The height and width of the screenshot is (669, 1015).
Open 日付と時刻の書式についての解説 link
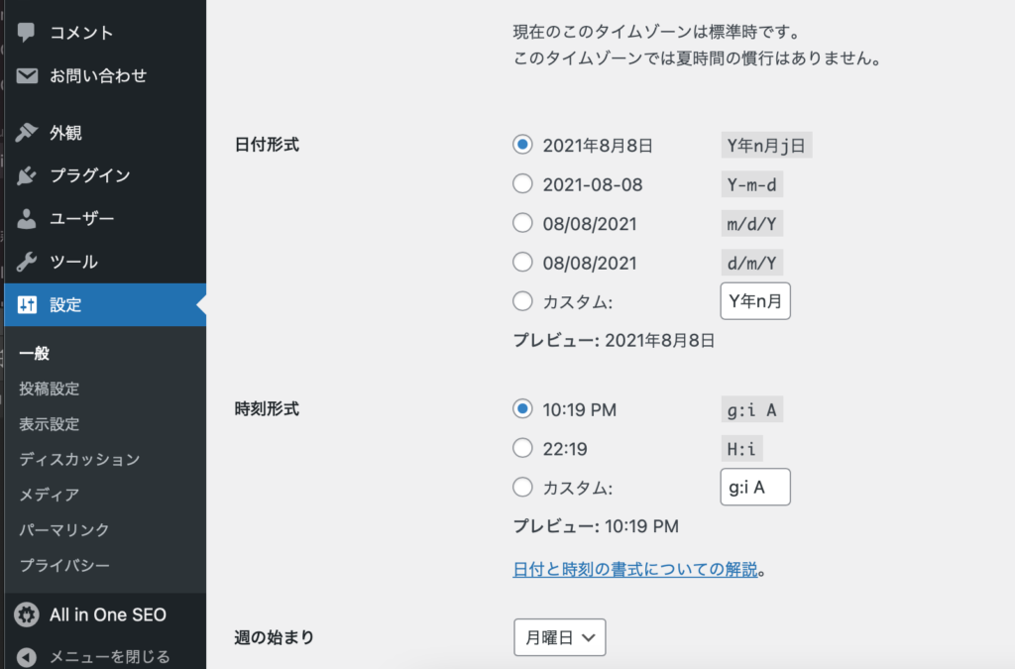click(x=635, y=569)
